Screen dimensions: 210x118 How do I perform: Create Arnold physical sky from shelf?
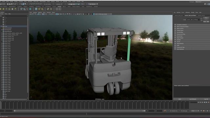click(x=15, y=9)
